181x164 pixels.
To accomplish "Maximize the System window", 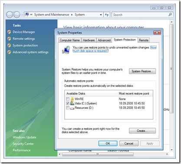I will click(x=161, y=8).
